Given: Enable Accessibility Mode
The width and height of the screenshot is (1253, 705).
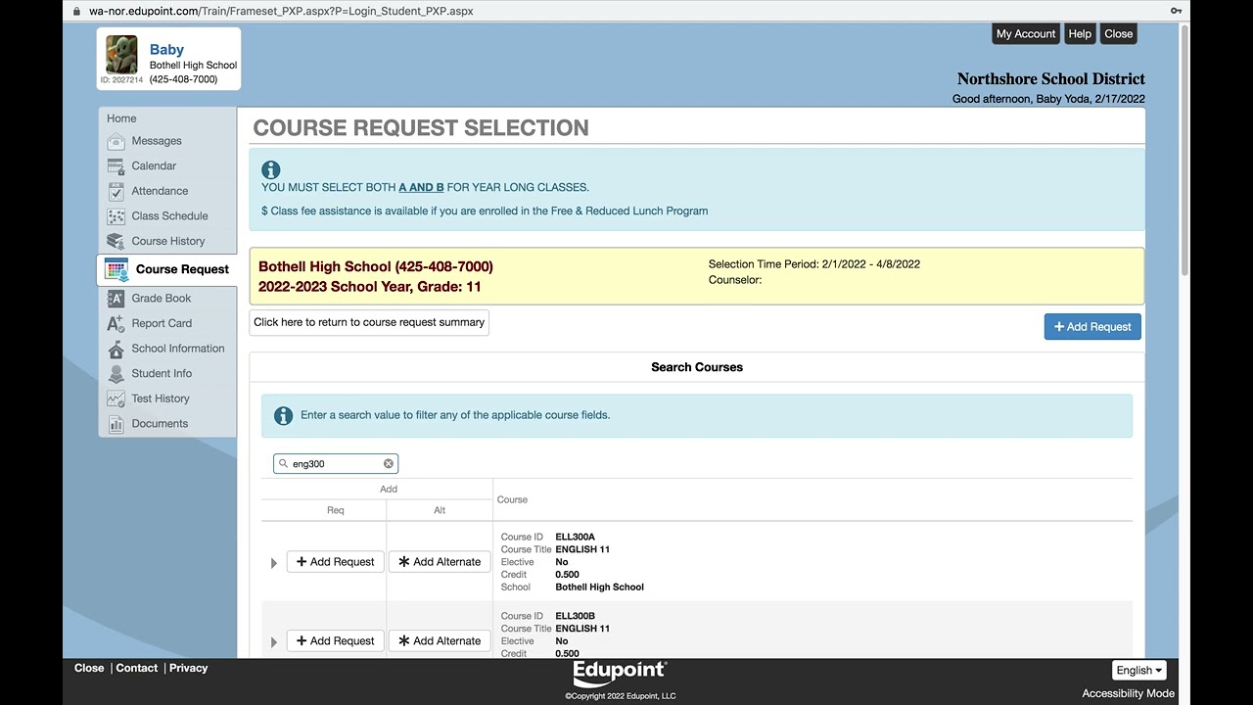Looking at the screenshot, I should click(x=1128, y=693).
